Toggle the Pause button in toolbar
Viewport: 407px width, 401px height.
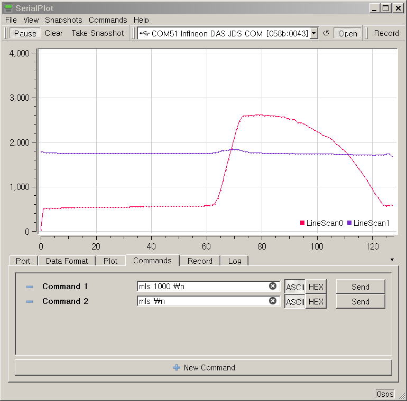[25, 33]
